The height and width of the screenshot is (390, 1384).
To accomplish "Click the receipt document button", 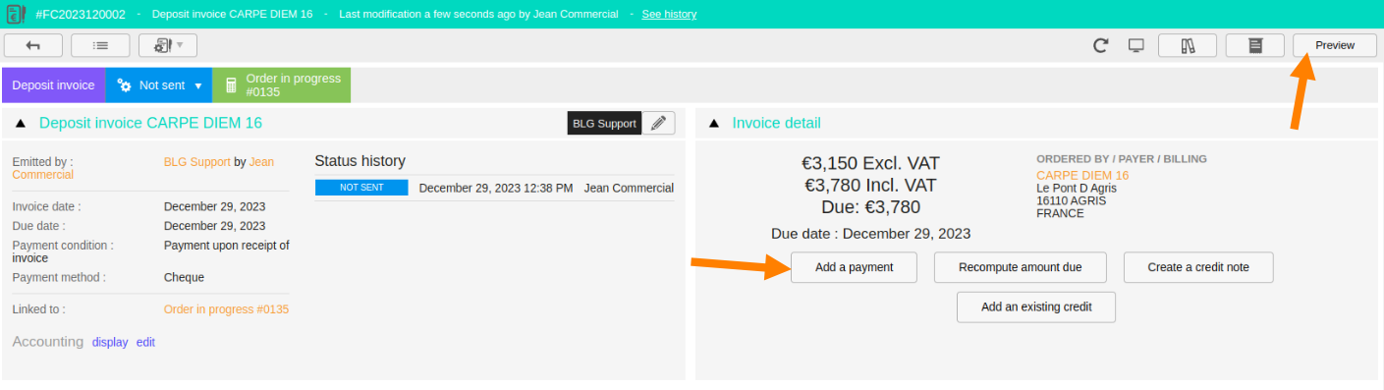I will [1255, 45].
